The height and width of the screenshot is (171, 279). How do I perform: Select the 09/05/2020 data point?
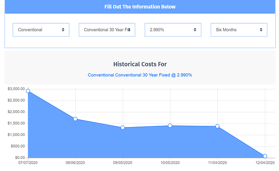point(123,127)
